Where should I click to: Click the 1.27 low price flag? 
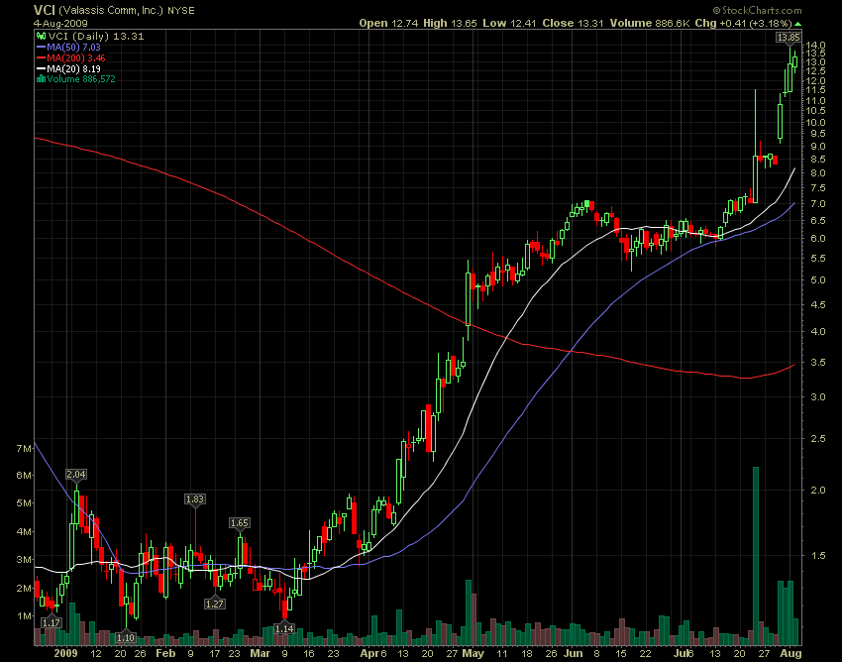pos(215,604)
